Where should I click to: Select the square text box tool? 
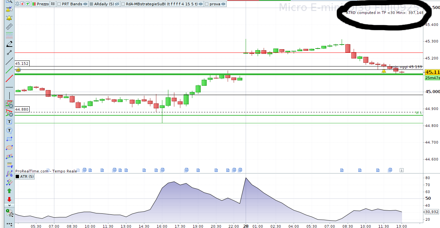point(9,122)
